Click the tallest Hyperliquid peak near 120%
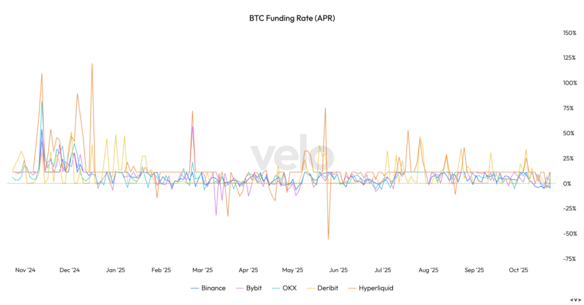This screenshot has height=305, width=584. pyautogui.click(x=92, y=64)
